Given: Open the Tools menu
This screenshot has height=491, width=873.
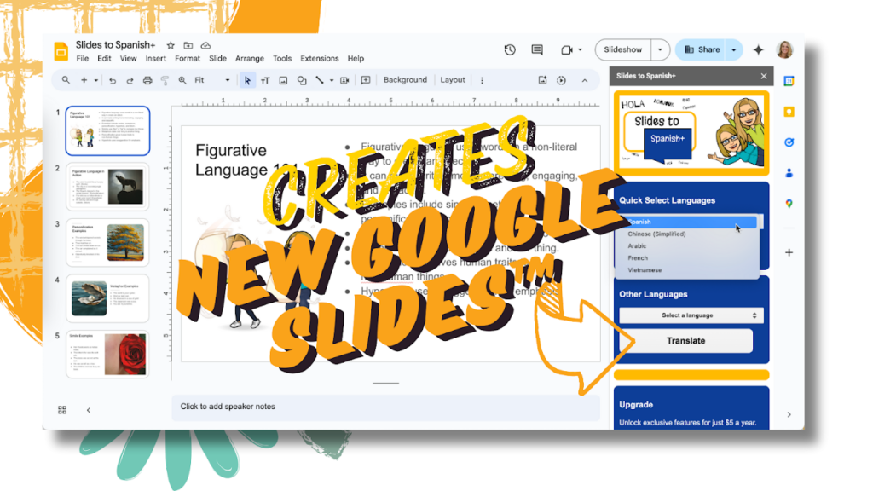Looking at the screenshot, I should tap(281, 59).
